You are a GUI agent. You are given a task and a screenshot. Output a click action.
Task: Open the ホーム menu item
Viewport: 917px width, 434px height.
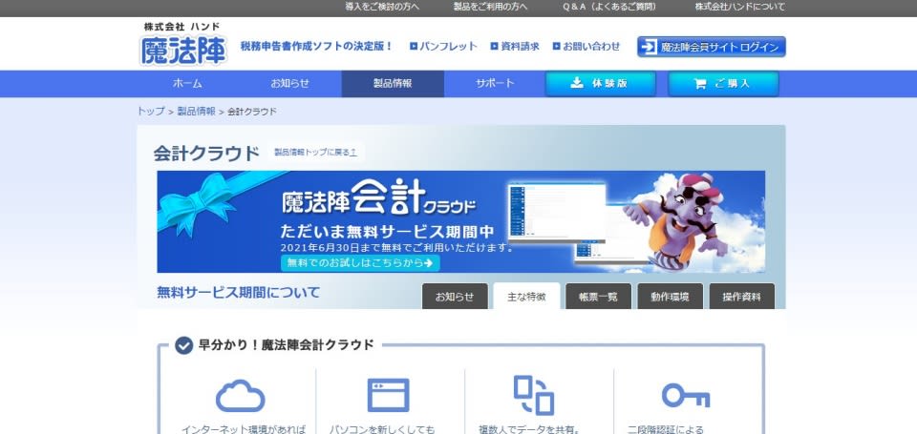point(187,84)
